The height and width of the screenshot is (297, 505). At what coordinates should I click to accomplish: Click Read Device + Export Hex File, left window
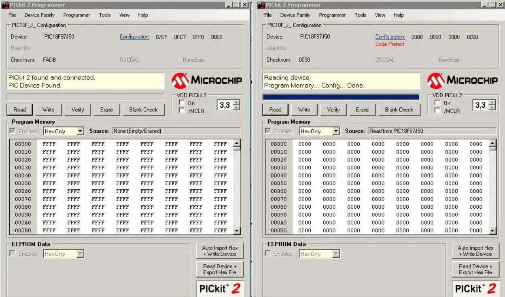point(220,269)
